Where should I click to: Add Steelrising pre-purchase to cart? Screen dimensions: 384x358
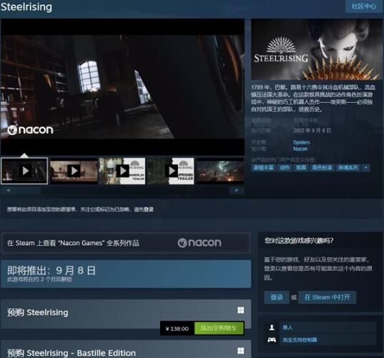coord(219,328)
